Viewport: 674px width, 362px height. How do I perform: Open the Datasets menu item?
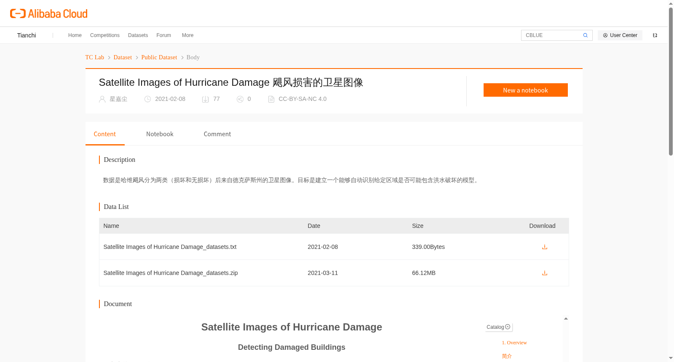(x=138, y=35)
